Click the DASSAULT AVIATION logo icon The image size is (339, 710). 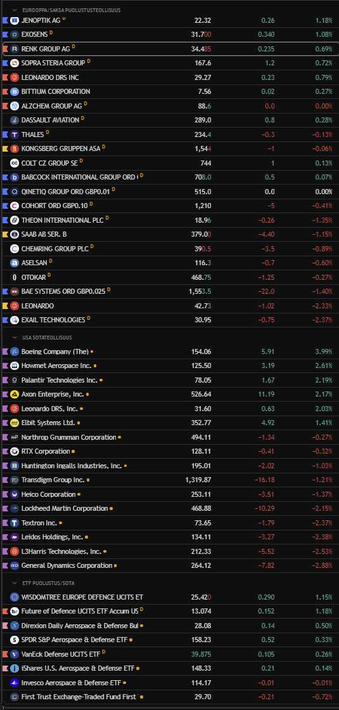(15, 121)
